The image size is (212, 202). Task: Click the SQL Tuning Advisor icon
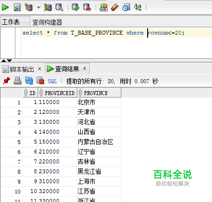(59, 7)
